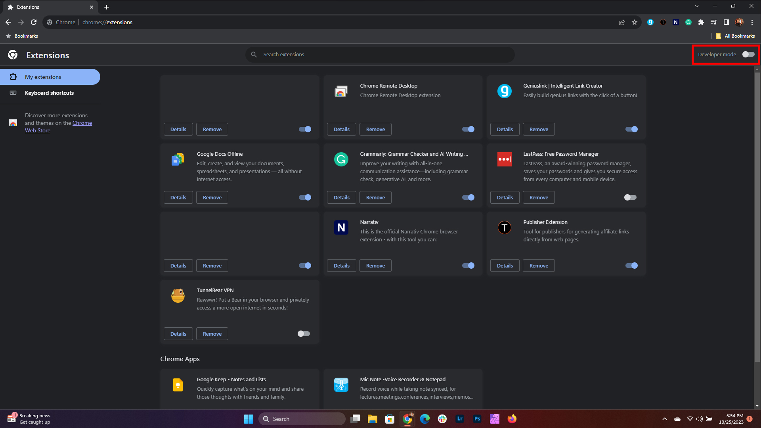Select My extensions in the sidebar
The width and height of the screenshot is (761, 428).
pyautogui.click(x=43, y=77)
